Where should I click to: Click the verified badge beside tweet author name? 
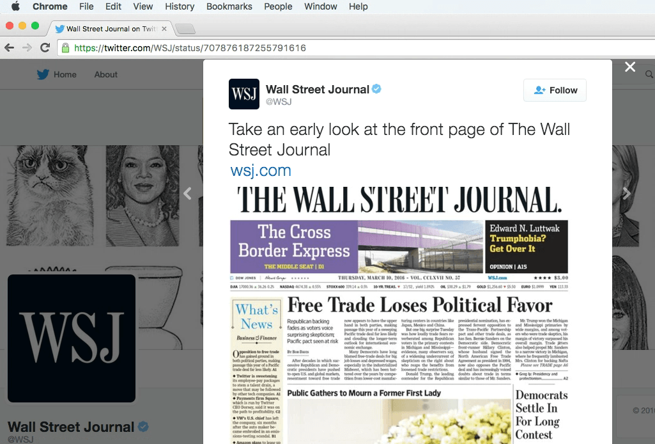376,89
